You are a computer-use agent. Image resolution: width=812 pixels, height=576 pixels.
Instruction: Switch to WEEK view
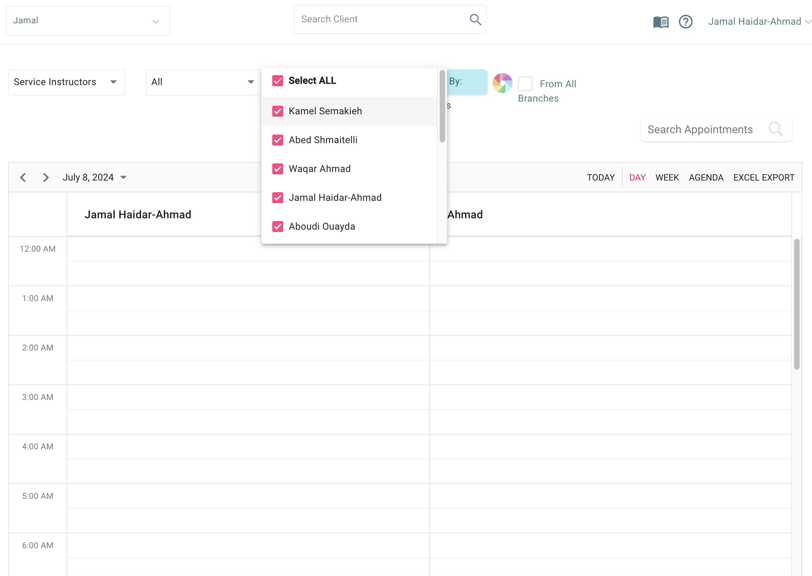(x=667, y=177)
